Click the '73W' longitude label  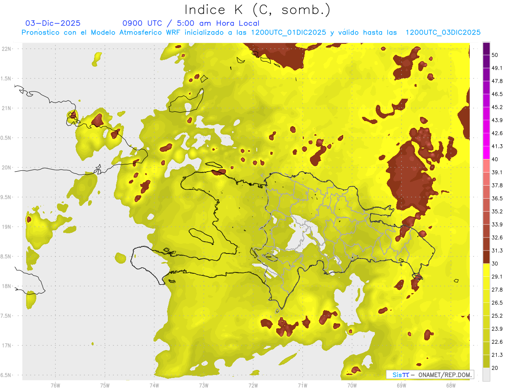tap(204, 385)
